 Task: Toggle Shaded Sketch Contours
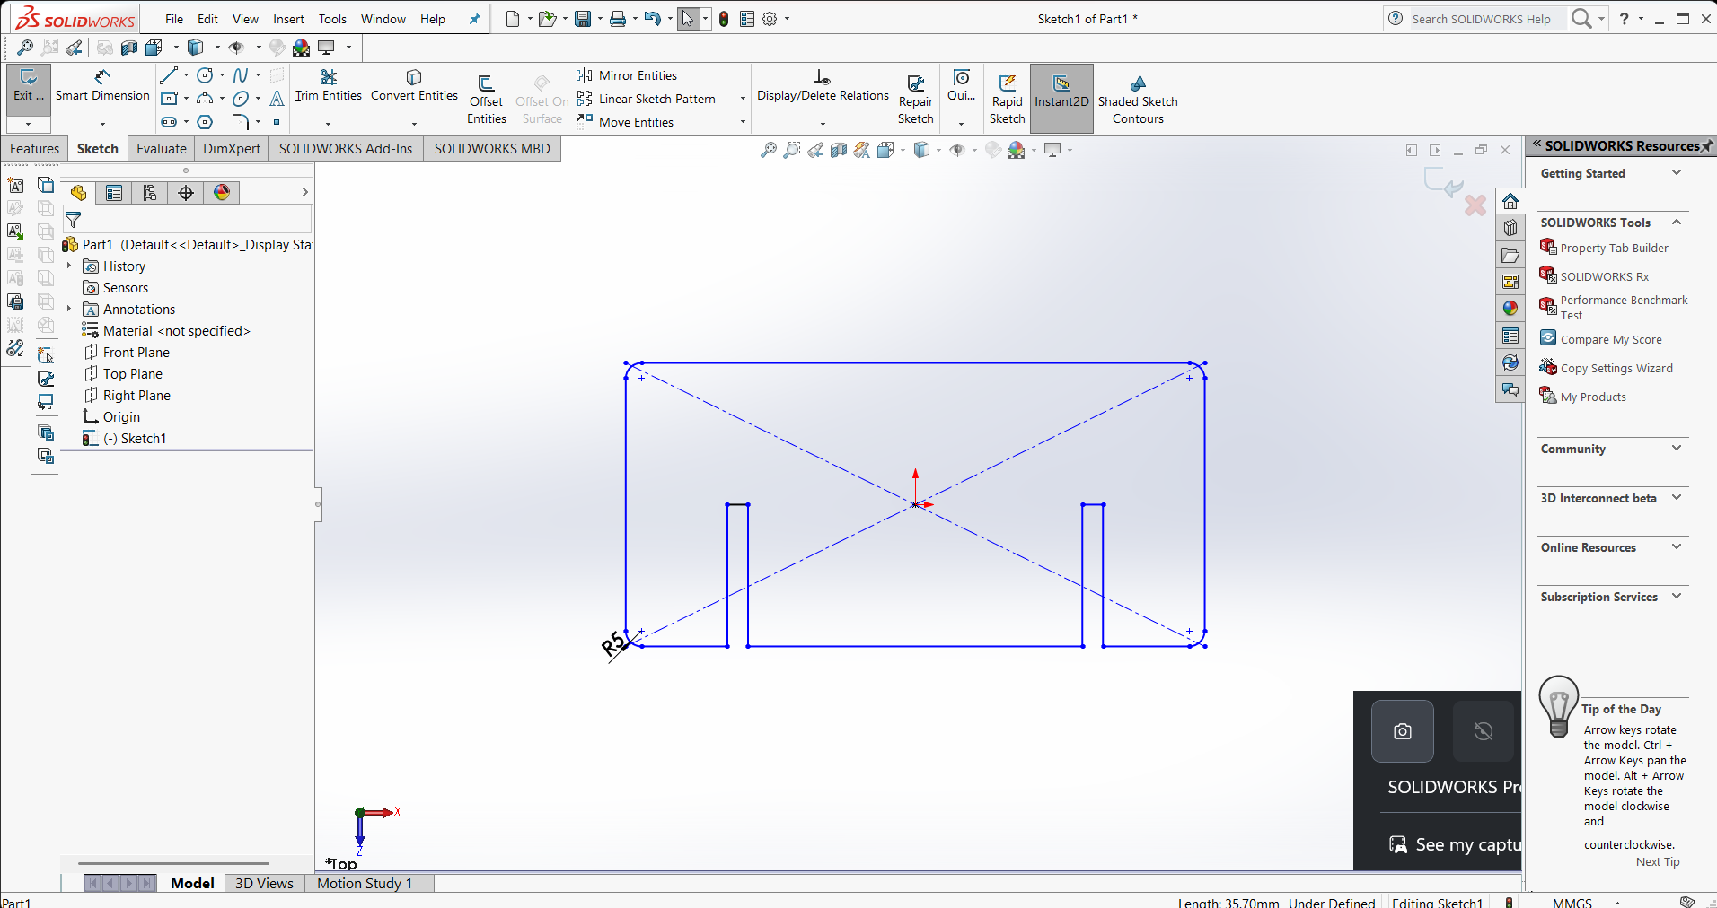pyautogui.click(x=1138, y=100)
